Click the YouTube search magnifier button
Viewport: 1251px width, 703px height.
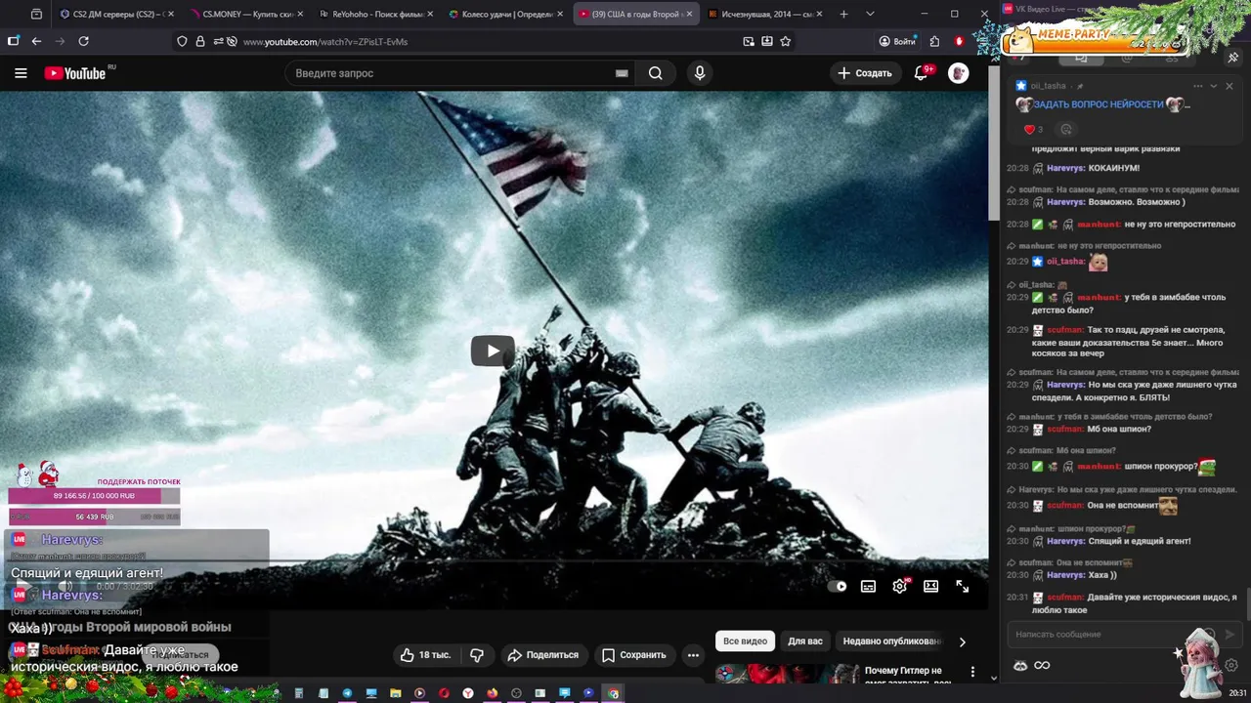[656, 73]
